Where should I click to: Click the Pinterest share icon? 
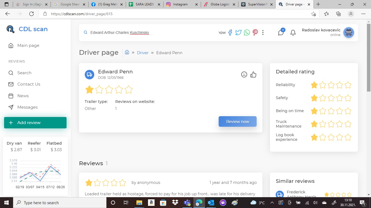tap(255, 32)
